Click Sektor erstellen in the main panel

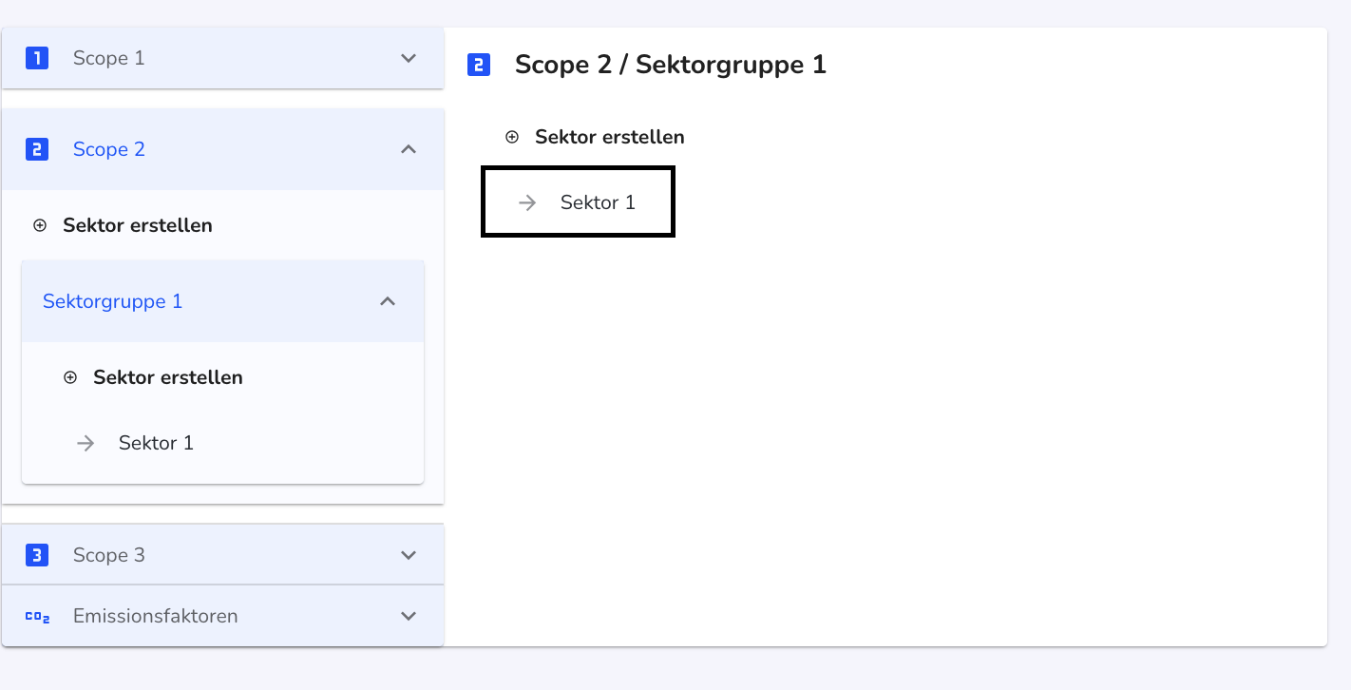tap(610, 137)
